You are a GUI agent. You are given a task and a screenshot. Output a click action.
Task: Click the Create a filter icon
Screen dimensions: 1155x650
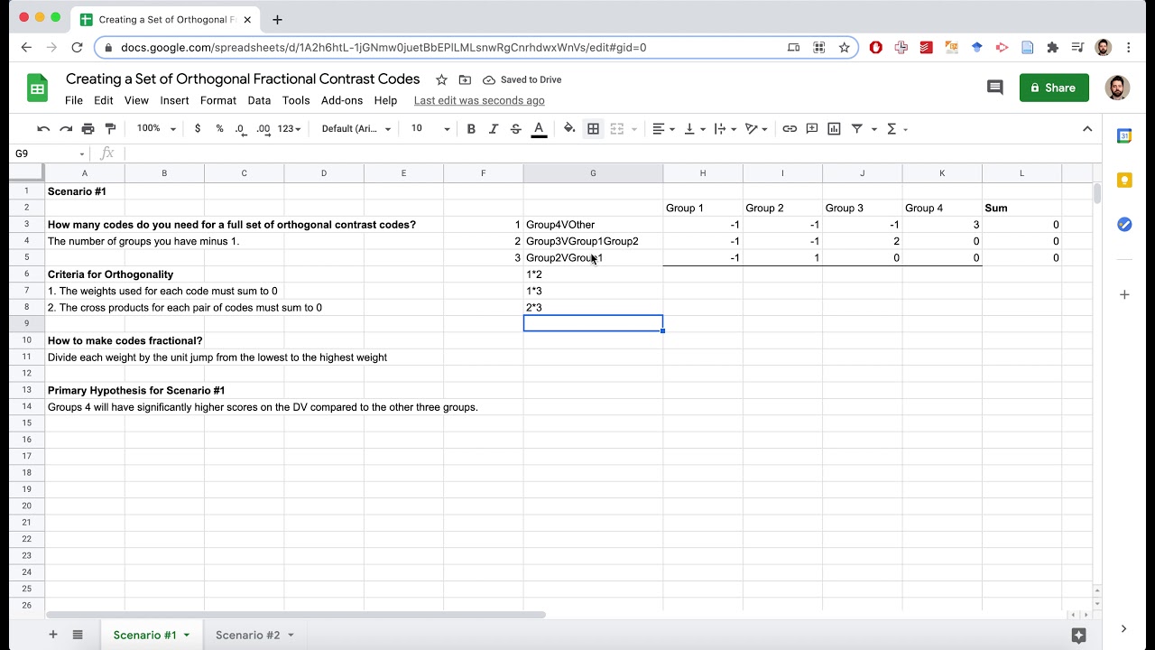click(857, 129)
